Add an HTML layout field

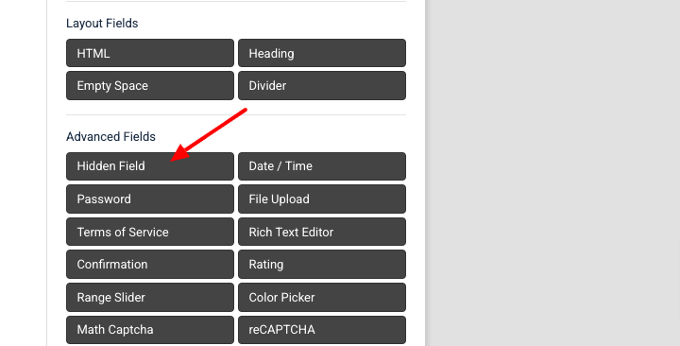(x=150, y=53)
